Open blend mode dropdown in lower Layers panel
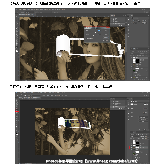The image size is (152, 166). pyautogui.click(x=135, y=137)
